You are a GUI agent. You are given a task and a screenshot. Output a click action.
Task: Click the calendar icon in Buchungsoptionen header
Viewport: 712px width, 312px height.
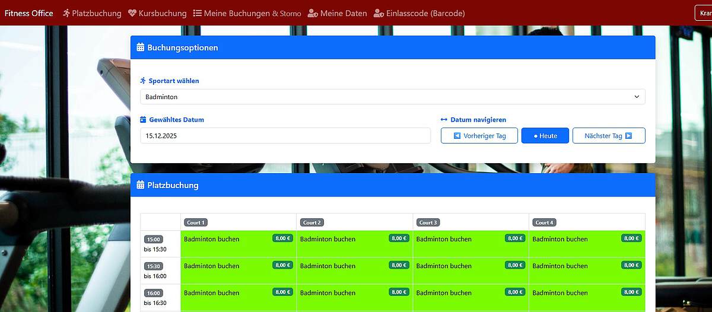[141, 47]
